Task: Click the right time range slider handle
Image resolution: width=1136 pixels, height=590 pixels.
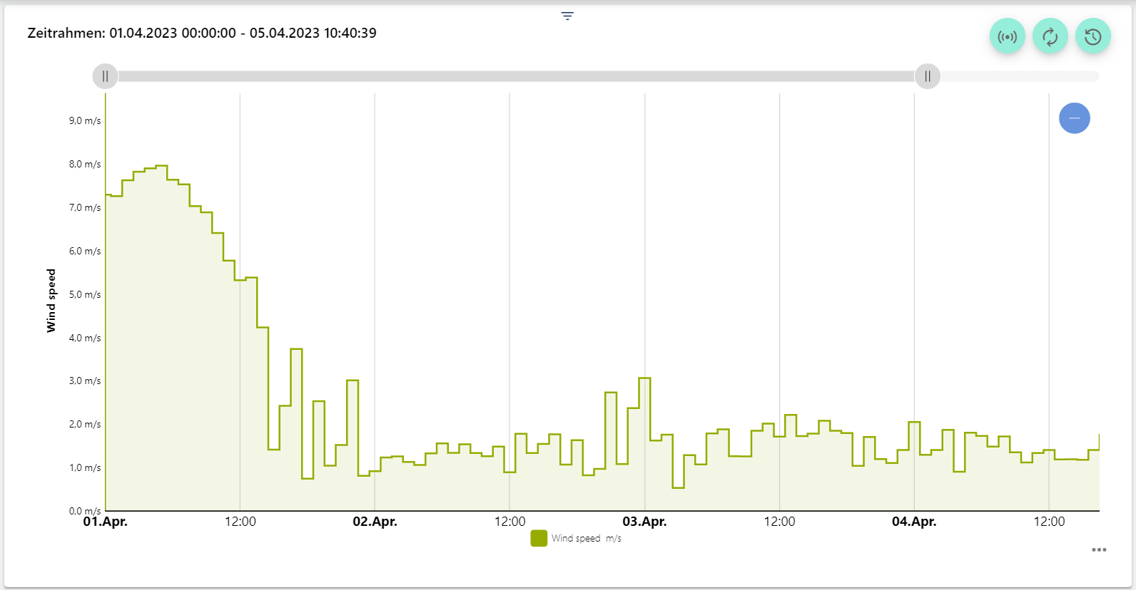Action: [927, 76]
